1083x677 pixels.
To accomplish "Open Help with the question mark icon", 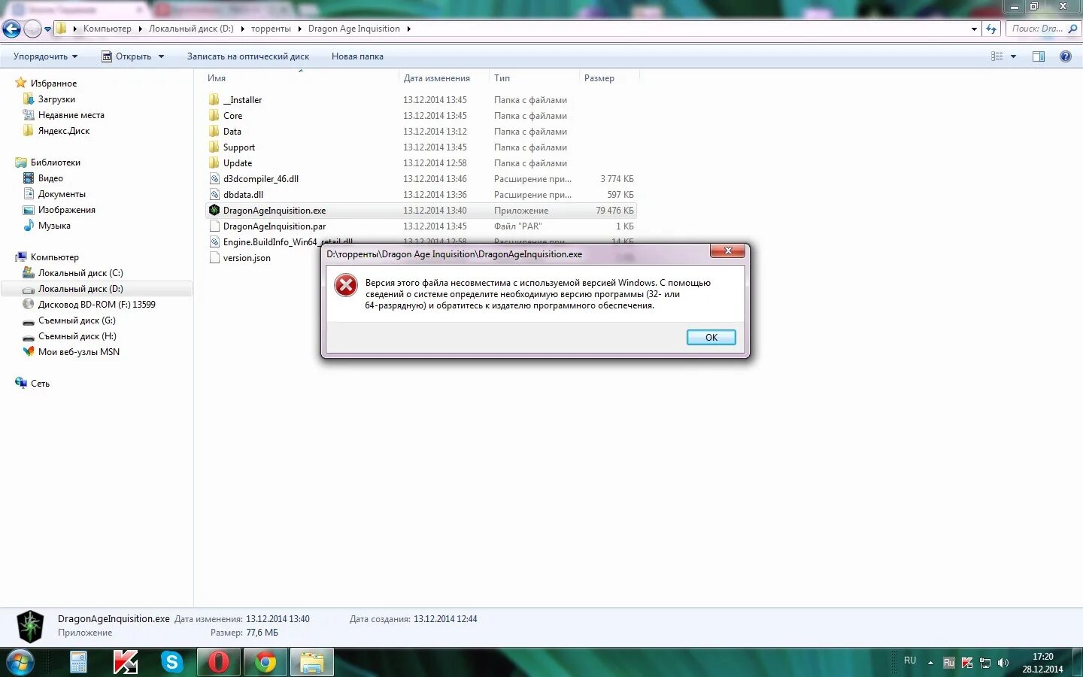I will tap(1065, 56).
